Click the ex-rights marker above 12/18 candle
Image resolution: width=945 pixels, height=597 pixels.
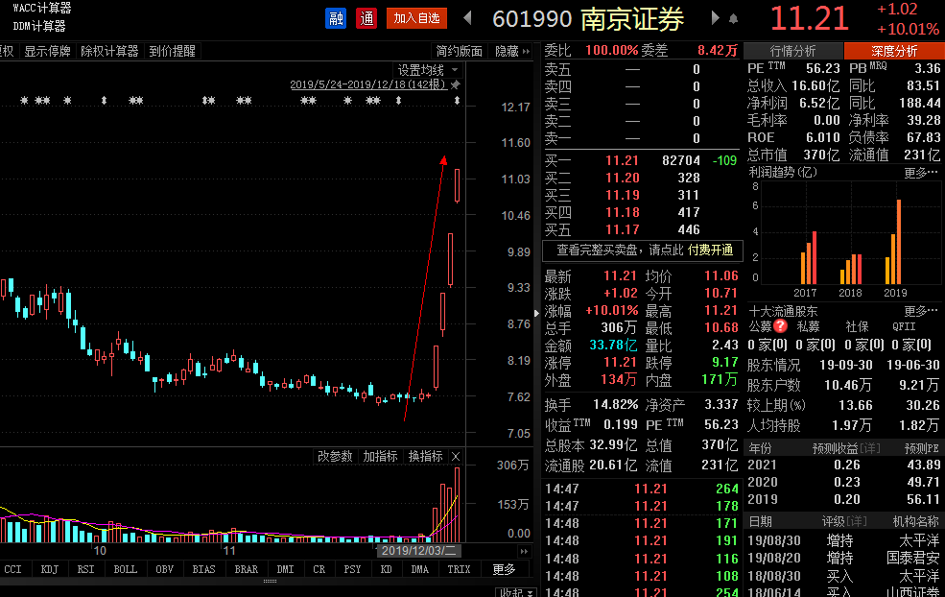point(457,100)
